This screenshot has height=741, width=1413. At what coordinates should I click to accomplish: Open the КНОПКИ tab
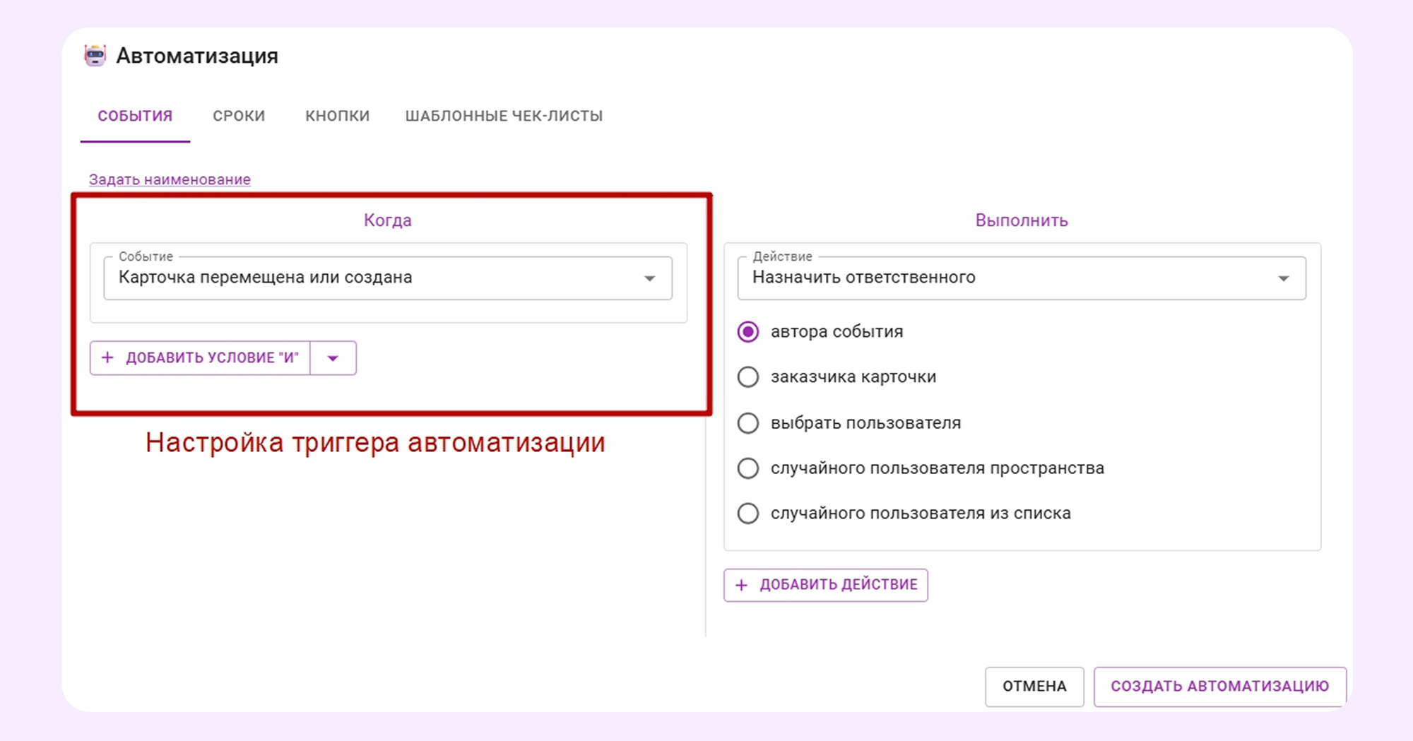[x=337, y=115]
